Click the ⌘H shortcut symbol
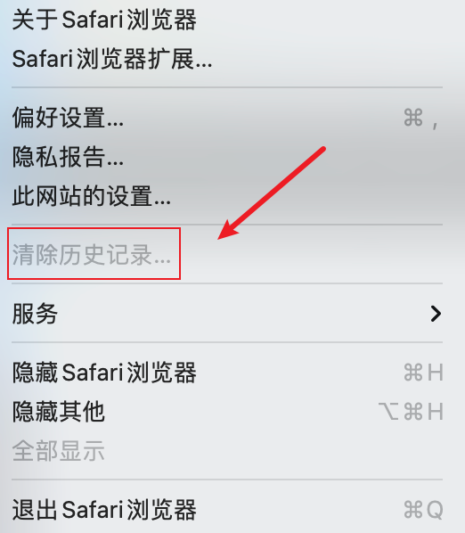The image size is (465, 533). (423, 373)
